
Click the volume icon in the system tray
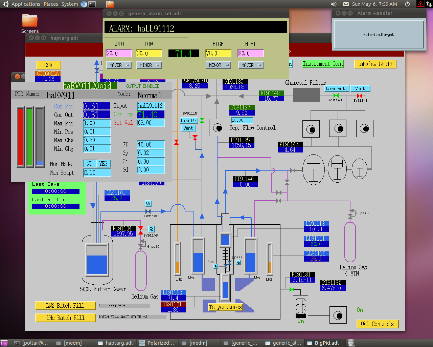click(334, 4)
